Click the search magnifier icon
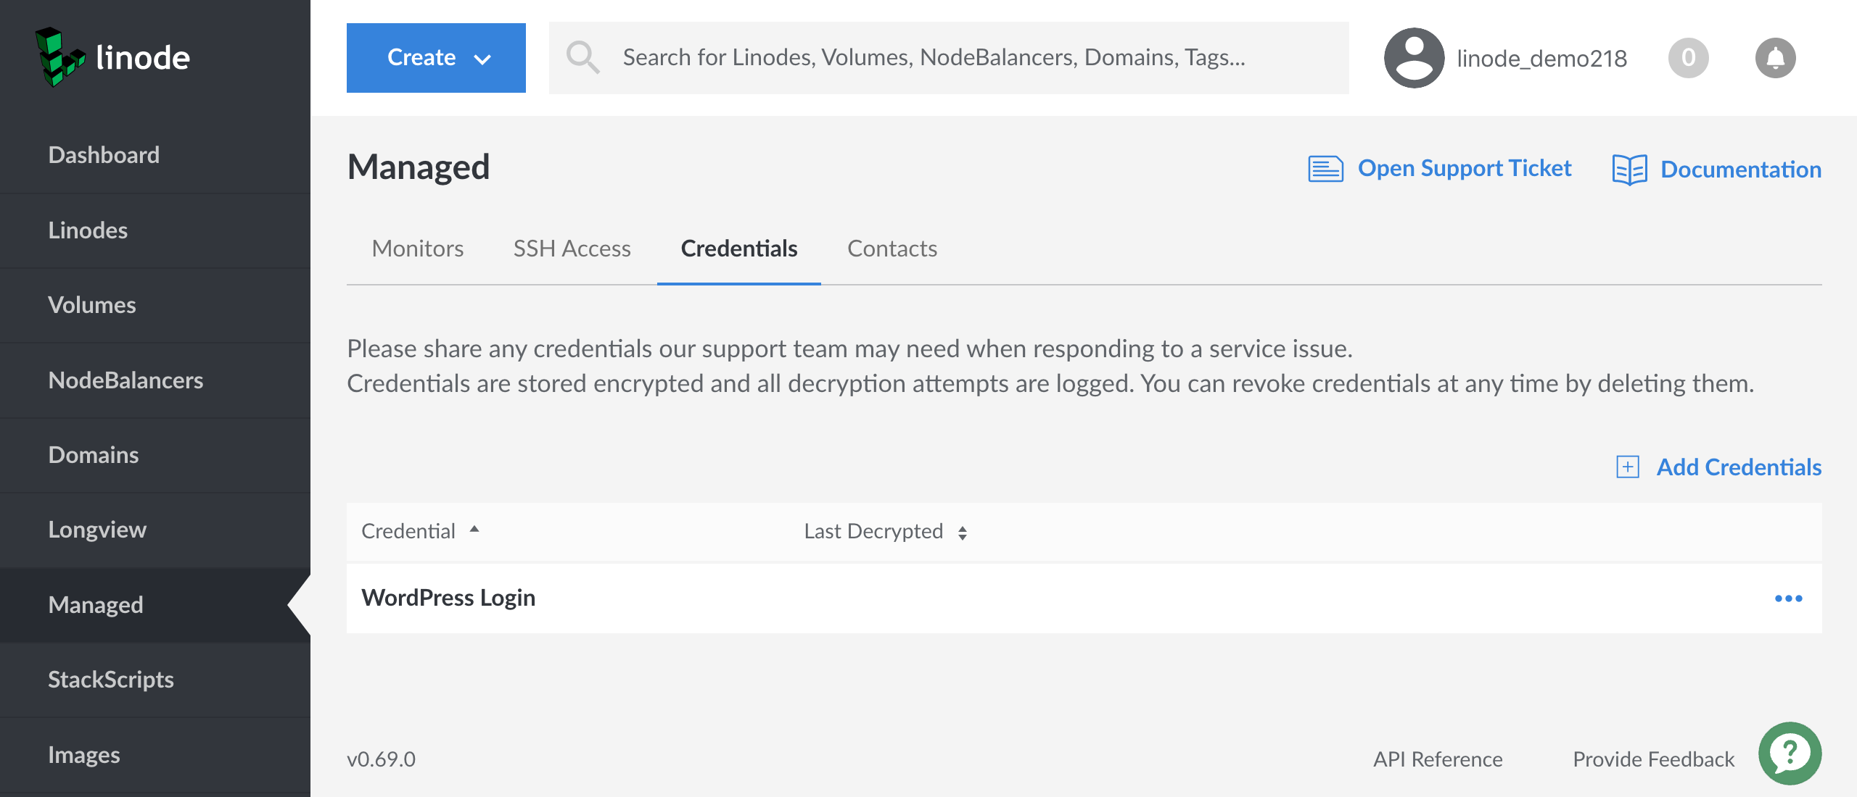Screen dimensions: 1857x797 click(582, 57)
